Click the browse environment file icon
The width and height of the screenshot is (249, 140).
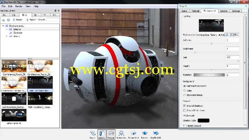click(x=227, y=35)
